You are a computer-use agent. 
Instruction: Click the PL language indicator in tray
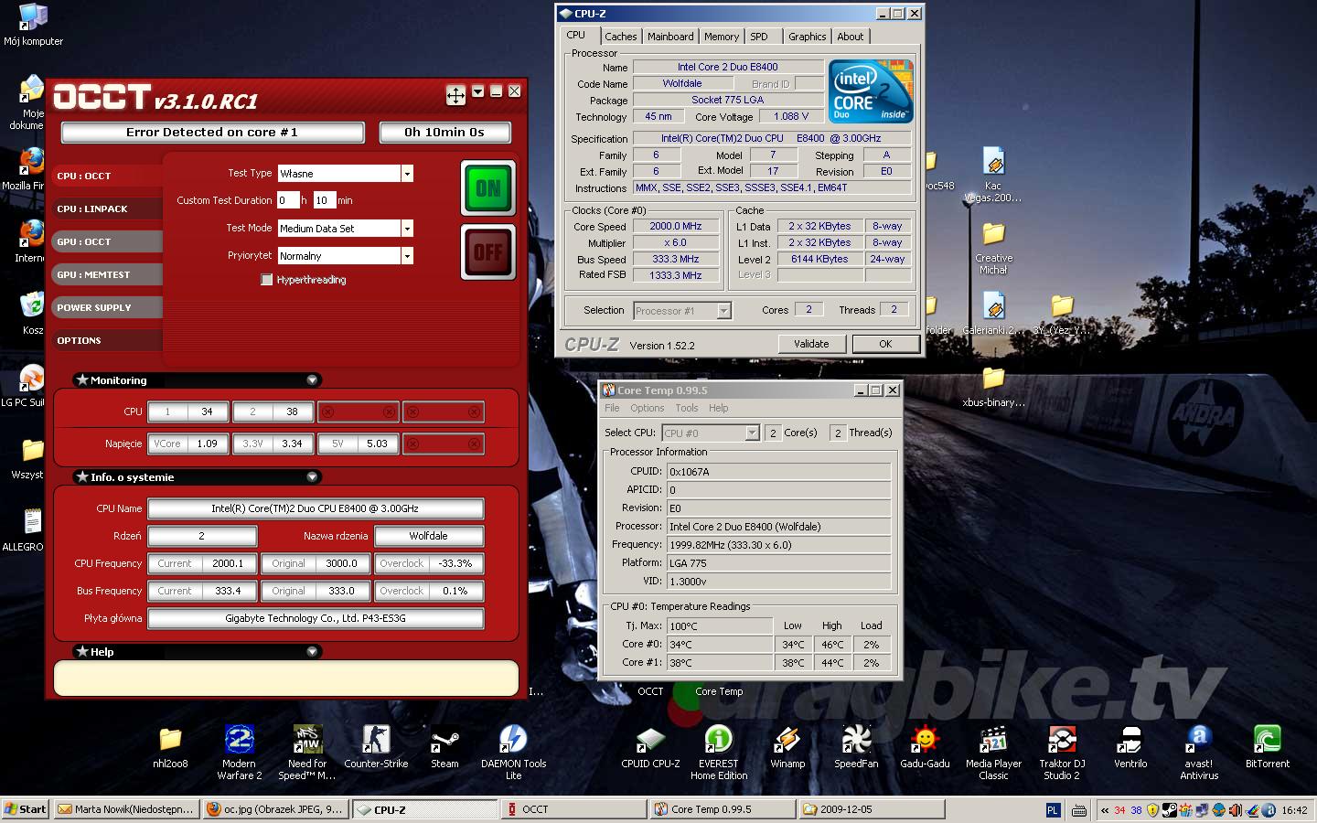point(1053,810)
